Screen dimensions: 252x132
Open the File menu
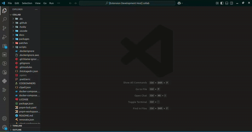[10, 3]
